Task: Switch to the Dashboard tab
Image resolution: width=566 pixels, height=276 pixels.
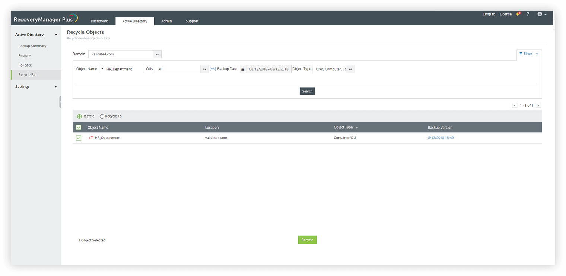Action: [x=99, y=21]
